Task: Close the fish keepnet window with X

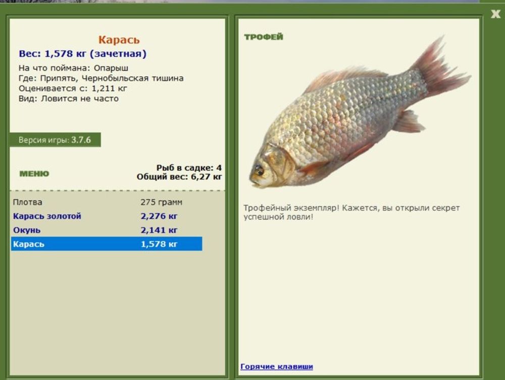Action: [x=495, y=14]
